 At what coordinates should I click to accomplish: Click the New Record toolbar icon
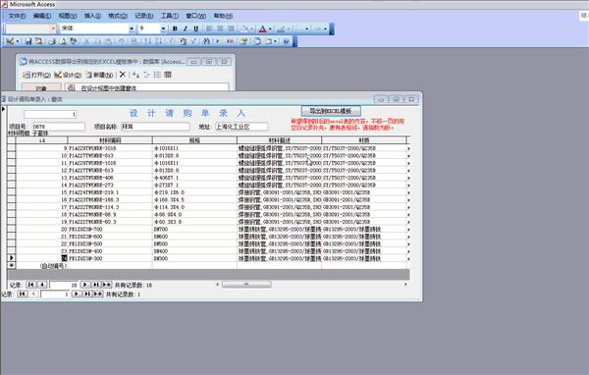pyautogui.click(x=220, y=41)
